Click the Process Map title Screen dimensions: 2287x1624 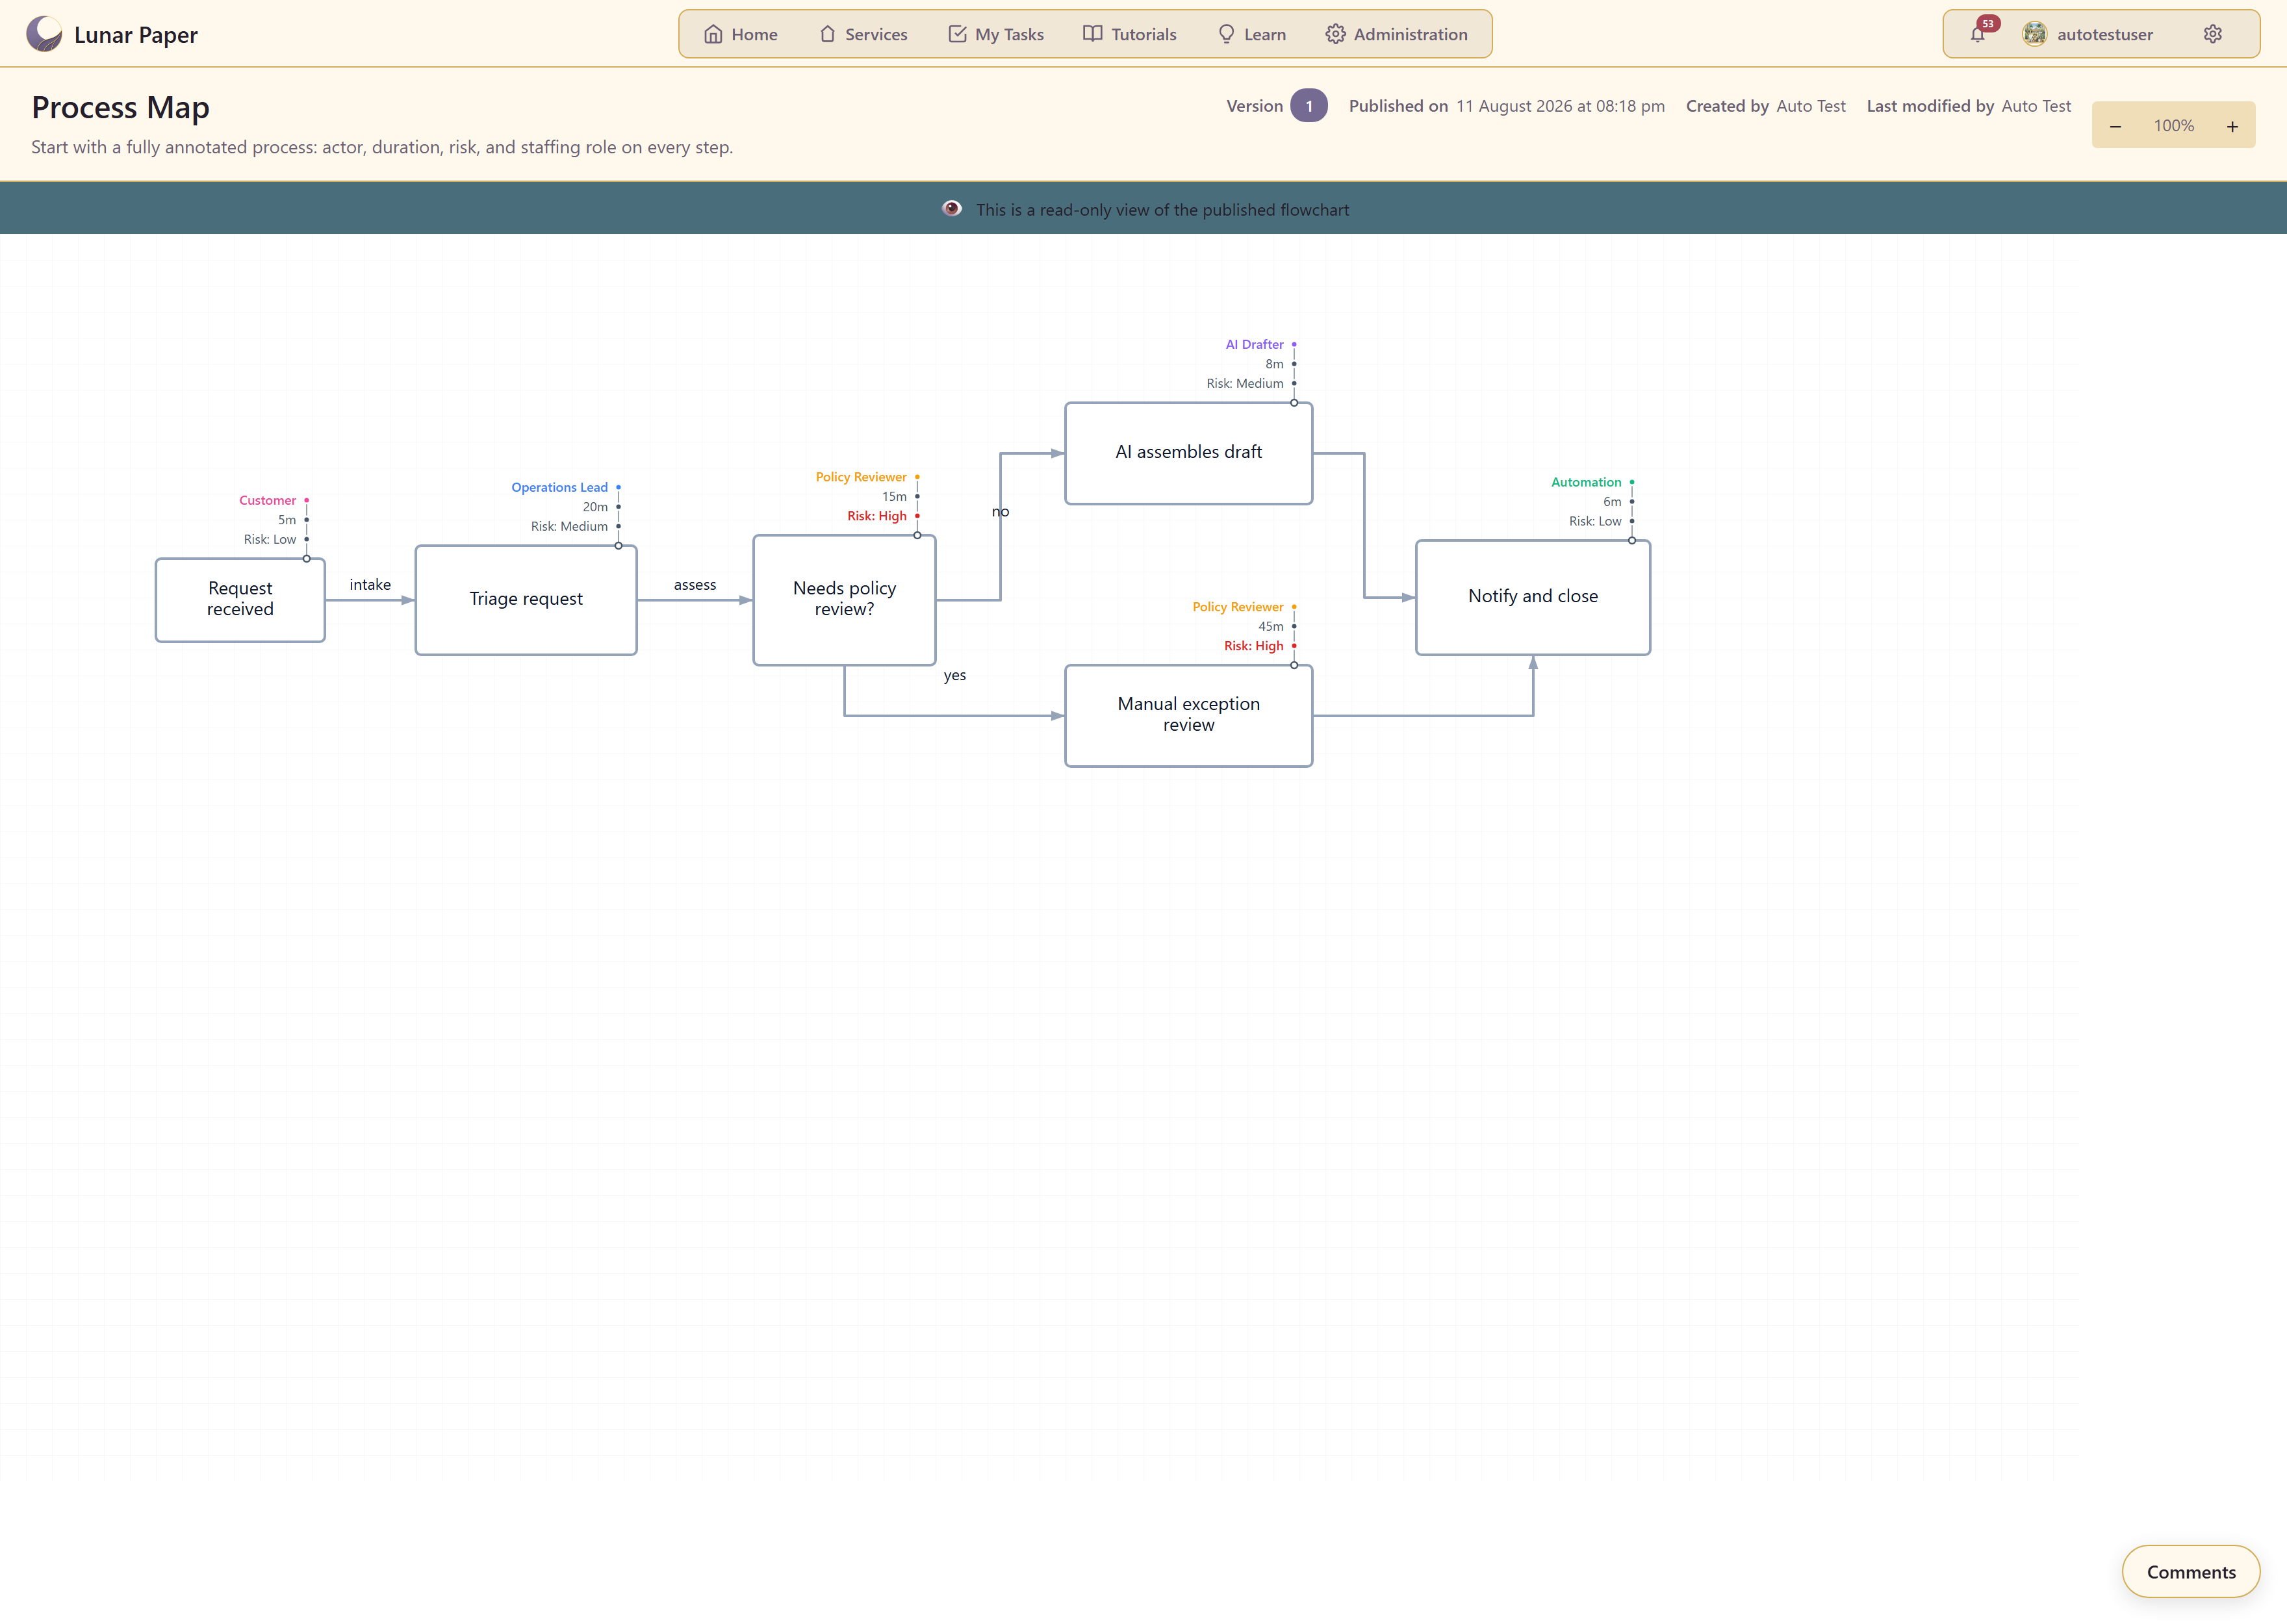121,107
